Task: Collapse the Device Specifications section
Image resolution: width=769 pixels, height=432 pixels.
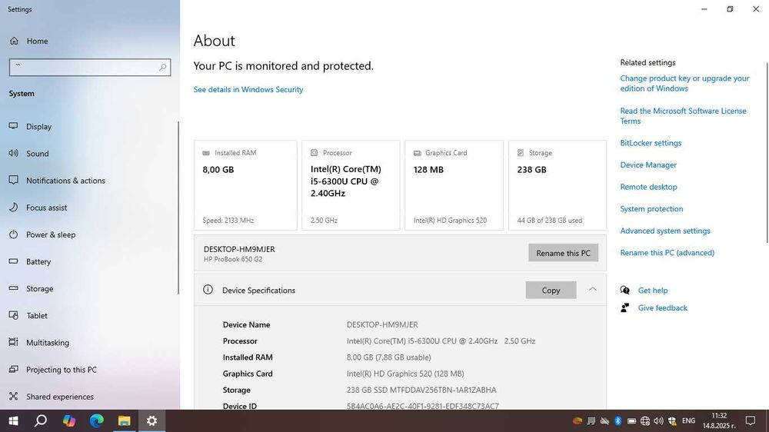Action: click(x=592, y=290)
